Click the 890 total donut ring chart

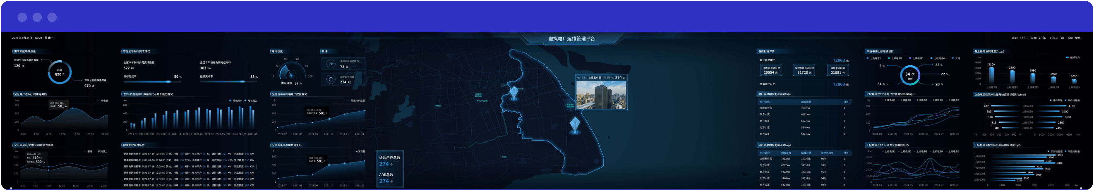[60, 72]
